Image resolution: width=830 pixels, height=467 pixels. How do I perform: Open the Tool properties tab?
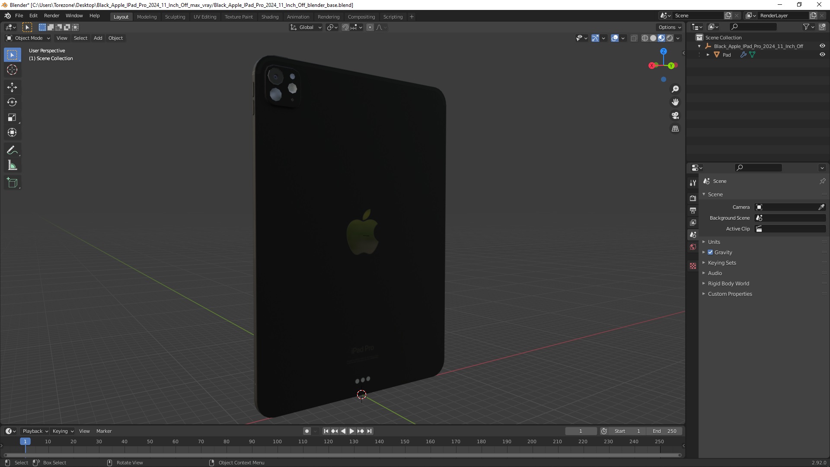pos(693,183)
